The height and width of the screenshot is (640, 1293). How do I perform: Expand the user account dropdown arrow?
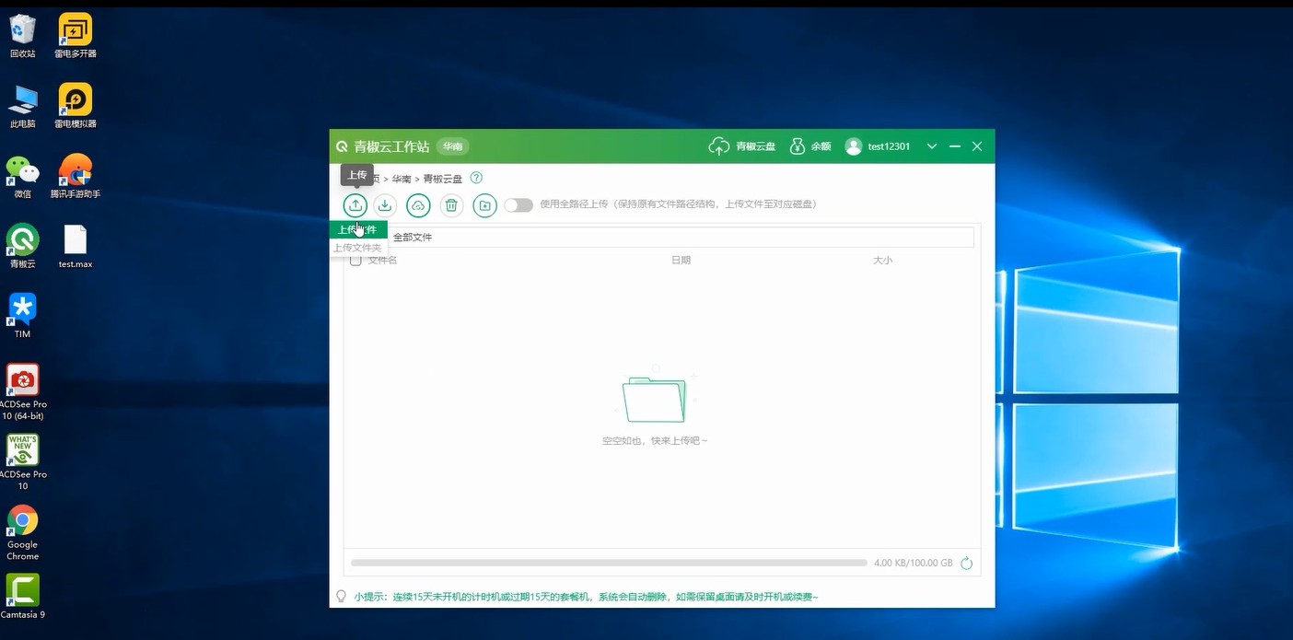click(x=931, y=146)
